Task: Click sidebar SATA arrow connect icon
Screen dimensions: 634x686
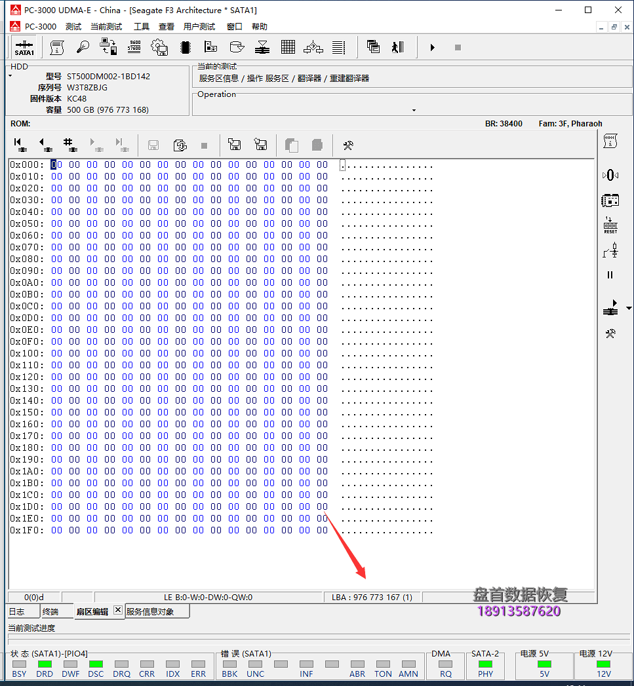Action: pos(610,307)
